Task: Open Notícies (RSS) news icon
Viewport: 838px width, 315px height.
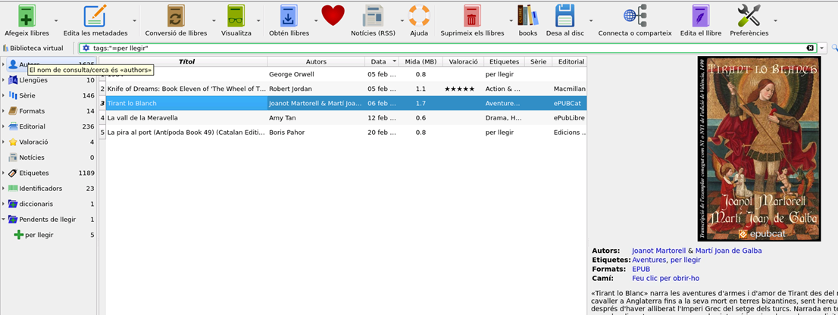Action: (x=373, y=15)
